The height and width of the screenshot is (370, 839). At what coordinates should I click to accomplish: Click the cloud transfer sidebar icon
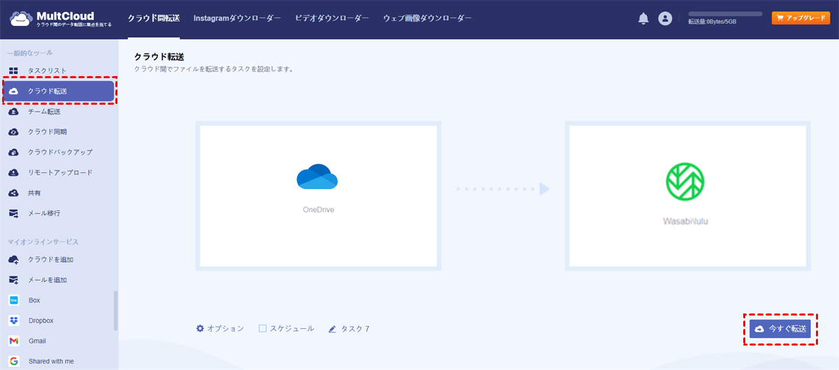(13, 91)
